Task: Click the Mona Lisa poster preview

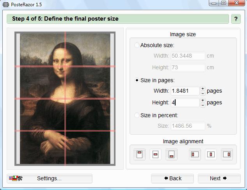Action: [x=65, y=99]
